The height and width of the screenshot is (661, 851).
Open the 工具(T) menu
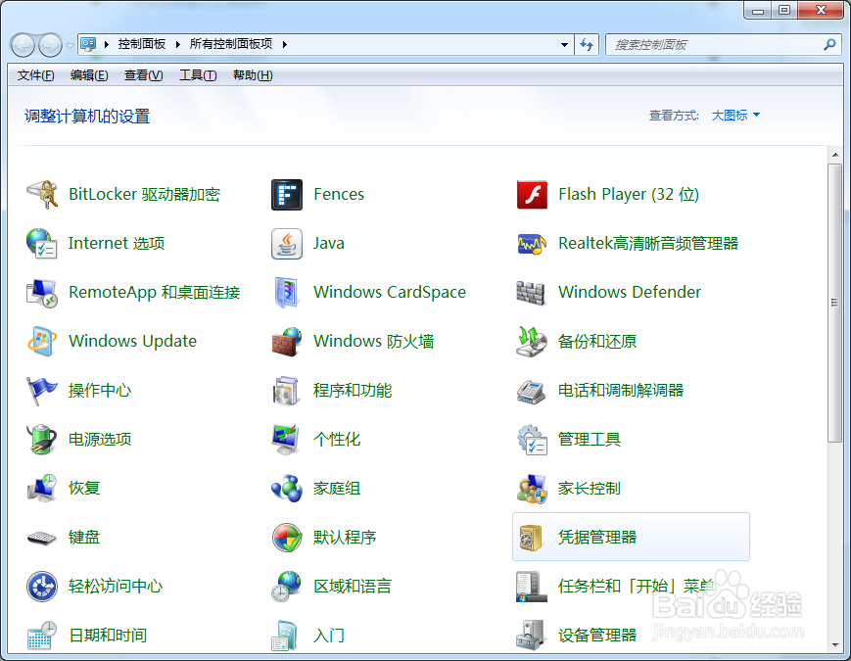[198, 75]
